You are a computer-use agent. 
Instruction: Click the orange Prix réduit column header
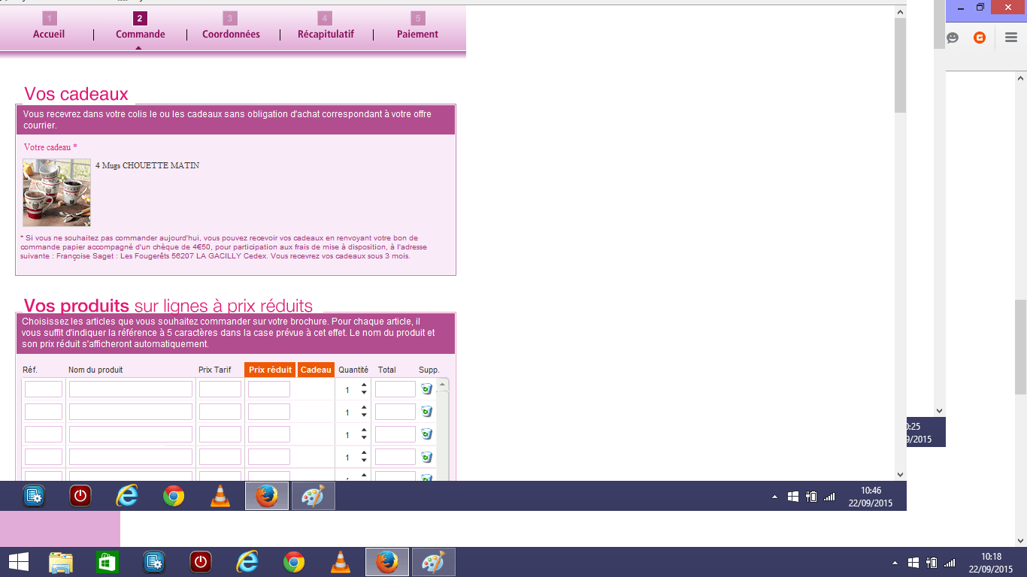[270, 370]
